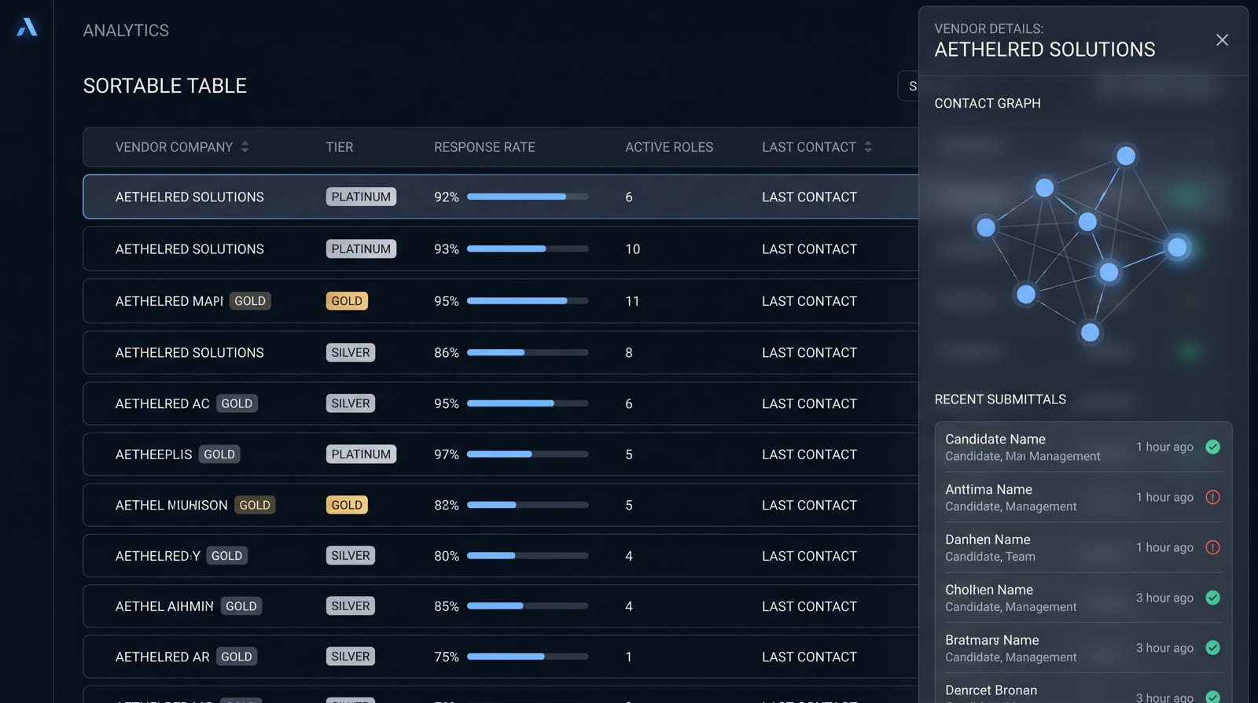Select the bottom contact graph node
This screenshot has width=1258, height=703.
1090,333
